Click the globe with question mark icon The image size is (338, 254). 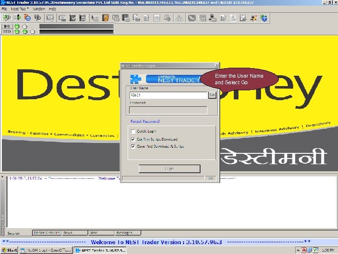pyautogui.click(x=264, y=18)
